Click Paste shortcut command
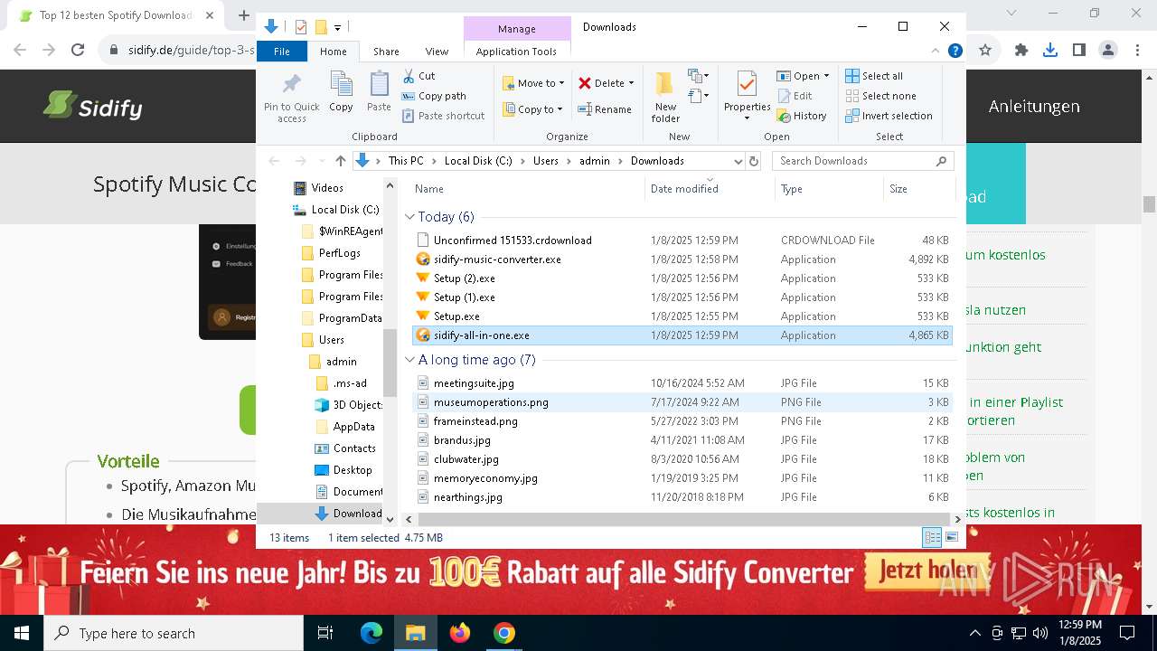The width and height of the screenshot is (1157, 651). (x=443, y=116)
